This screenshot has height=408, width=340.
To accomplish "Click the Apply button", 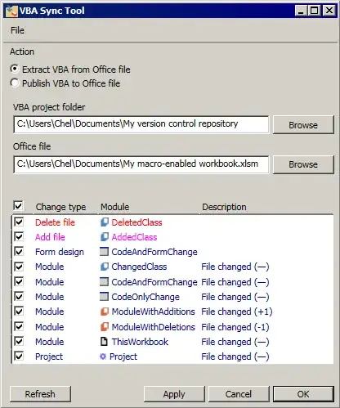I will (174, 394).
